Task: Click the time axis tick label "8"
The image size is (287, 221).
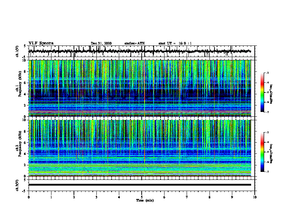Action: coord(209,197)
